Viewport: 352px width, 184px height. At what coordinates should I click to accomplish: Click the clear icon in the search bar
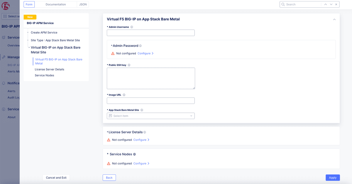click(x=336, y=4)
